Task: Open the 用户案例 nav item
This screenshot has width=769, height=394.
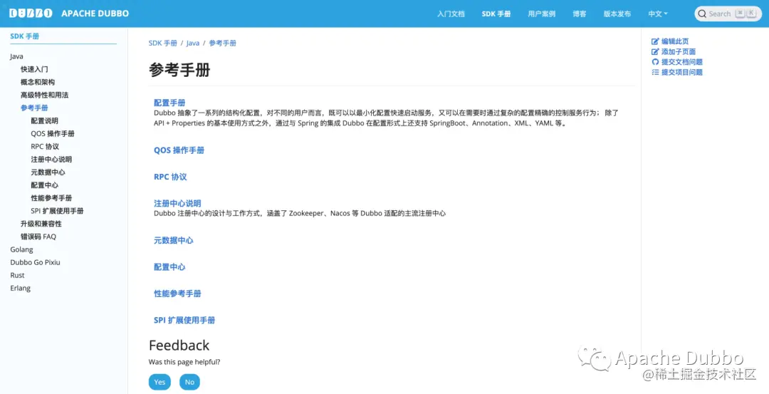Action: click(x=541, y=14)
